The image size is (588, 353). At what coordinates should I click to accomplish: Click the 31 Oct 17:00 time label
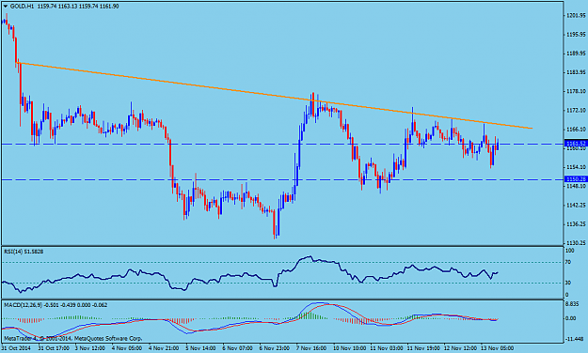tap(54, 348)
